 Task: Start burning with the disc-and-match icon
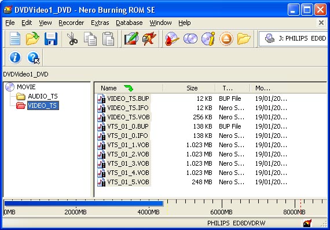tap(172, 39)
